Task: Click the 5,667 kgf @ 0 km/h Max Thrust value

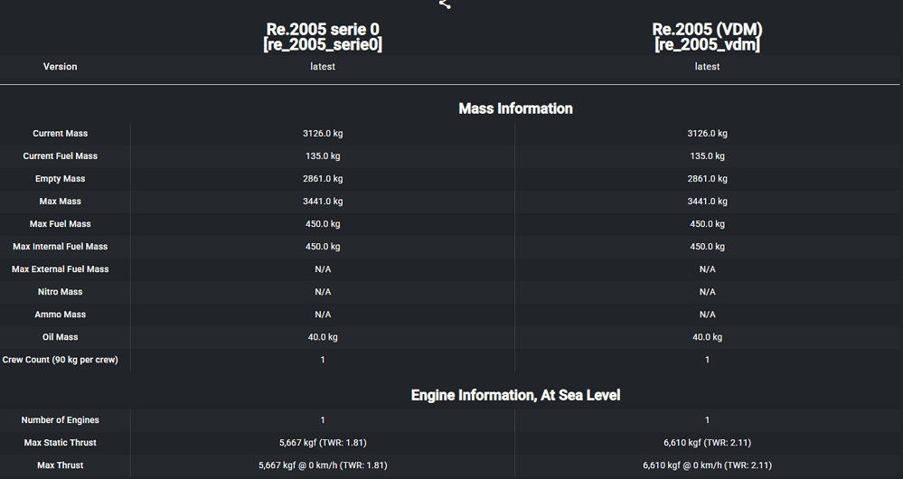Action: pyautogui.click(x=323, y=465)
